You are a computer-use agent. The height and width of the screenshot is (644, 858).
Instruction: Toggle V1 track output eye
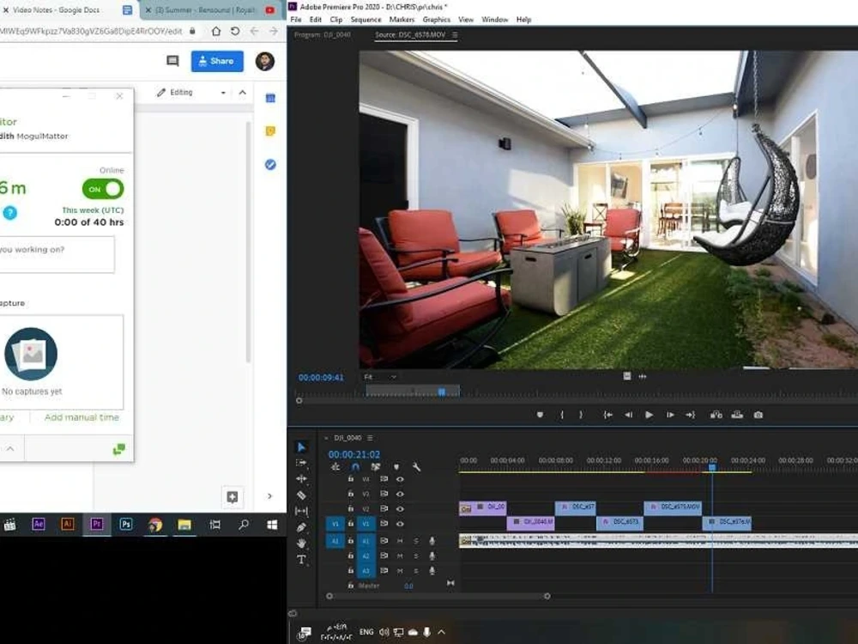(x=400, y=524)
